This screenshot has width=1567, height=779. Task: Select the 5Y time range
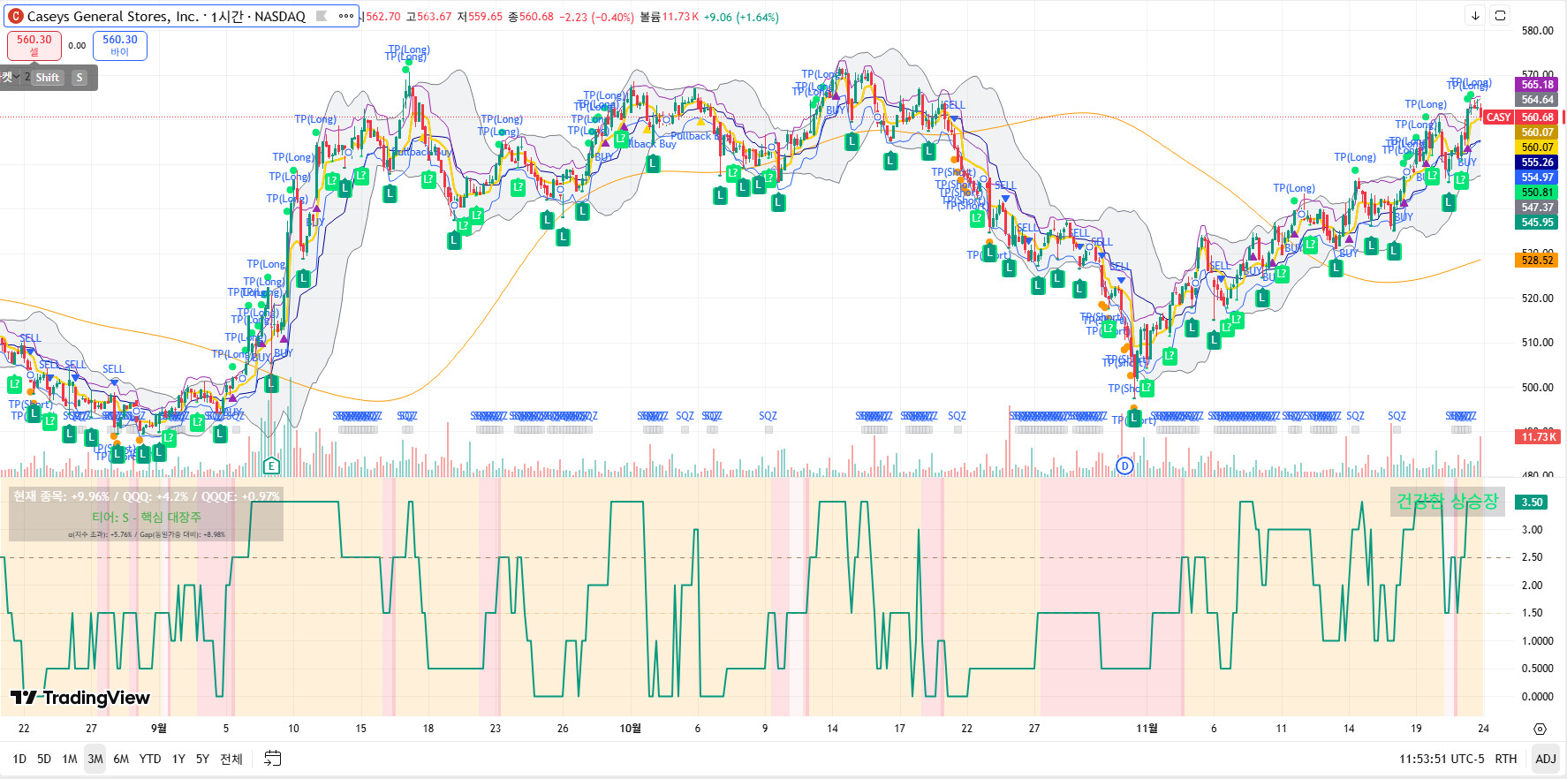pyautogui.click(x=202, y=759)
